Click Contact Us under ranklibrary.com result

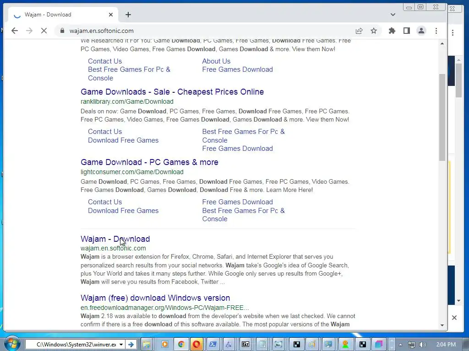pos(105,132)
